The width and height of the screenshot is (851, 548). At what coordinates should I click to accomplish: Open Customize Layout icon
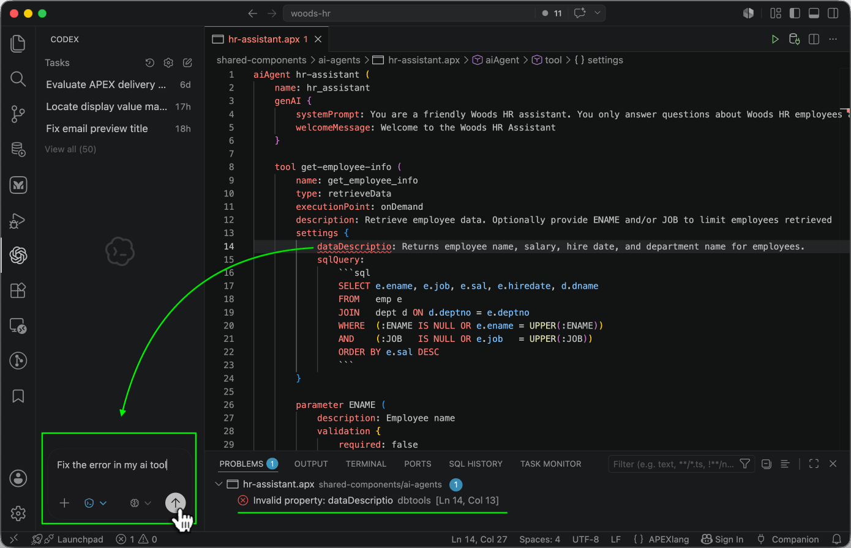[776, 13]
